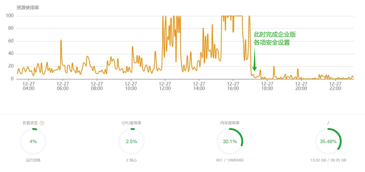Select the CPU usage 2.5% gauge
The height and width of the screenshot is (172, 365).
pos(131,141)
